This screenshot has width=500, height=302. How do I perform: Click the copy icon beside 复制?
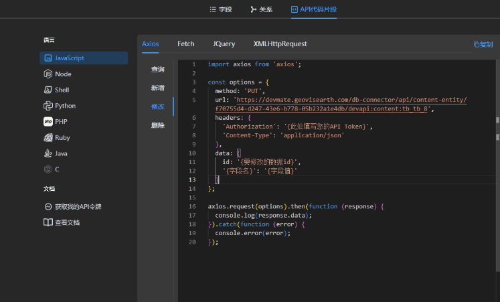click(477, 44)
